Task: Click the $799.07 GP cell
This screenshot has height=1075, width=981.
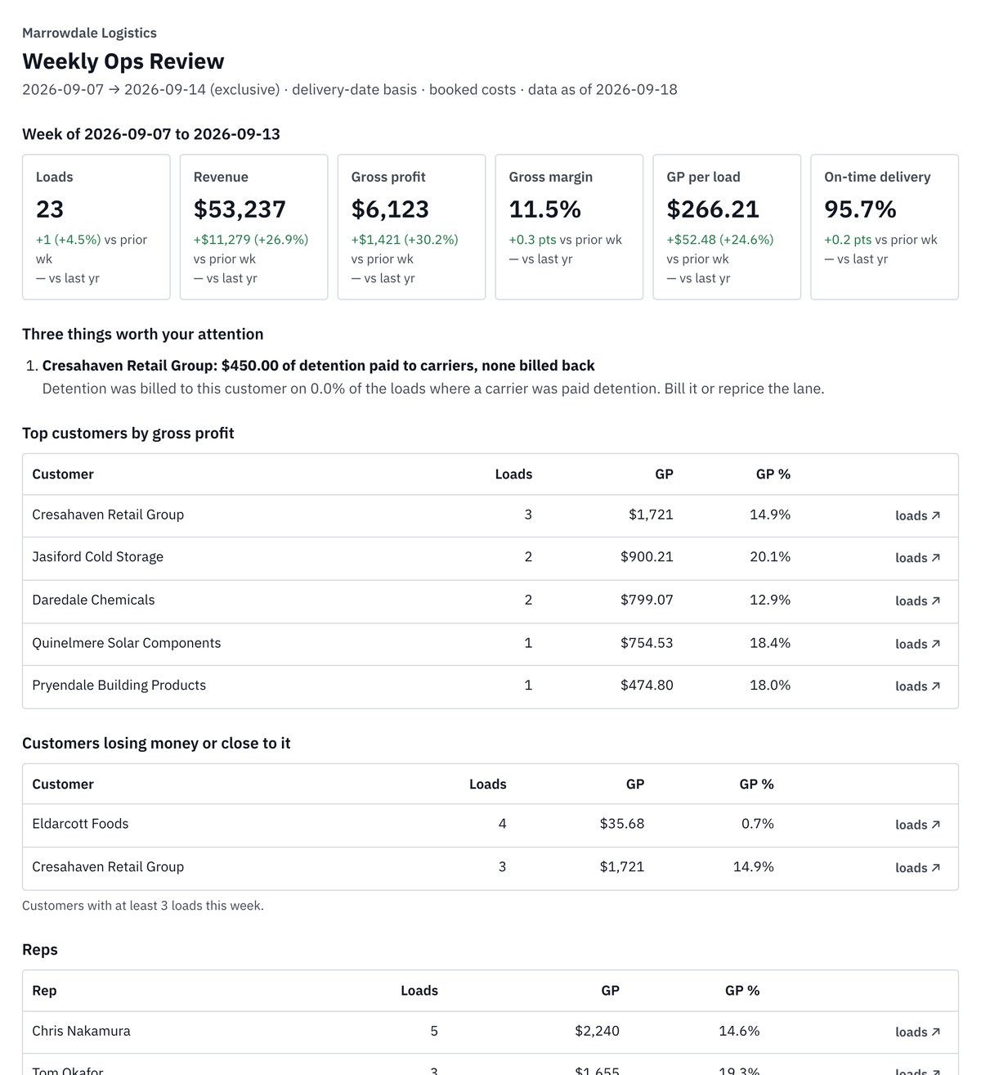Action: 647,600
